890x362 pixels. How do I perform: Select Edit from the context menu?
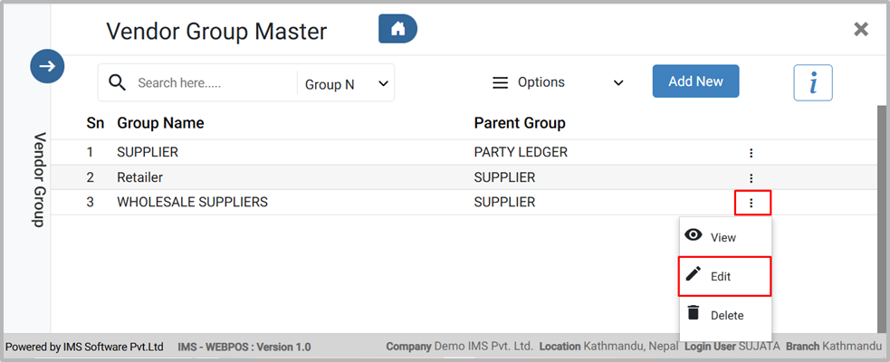point(722,276)
